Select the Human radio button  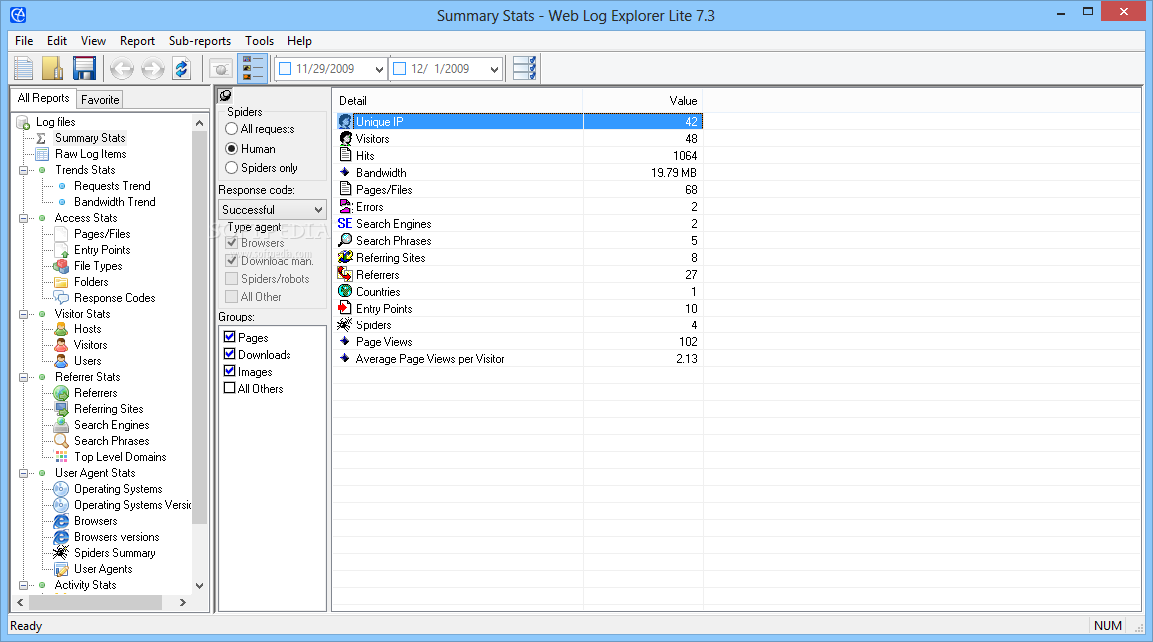click(231, 149)
